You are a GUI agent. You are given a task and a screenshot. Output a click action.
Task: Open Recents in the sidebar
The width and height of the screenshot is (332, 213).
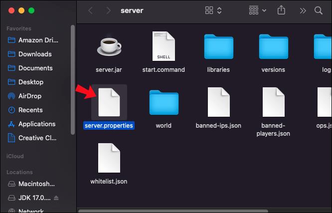25,110
